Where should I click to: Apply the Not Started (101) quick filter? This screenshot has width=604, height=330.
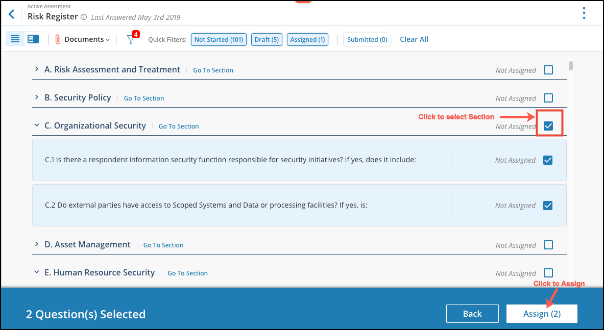[219, 39]
